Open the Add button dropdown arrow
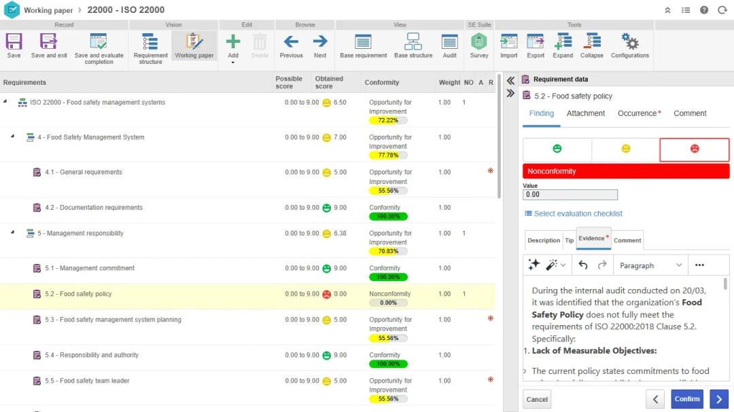 coord(233,62)
